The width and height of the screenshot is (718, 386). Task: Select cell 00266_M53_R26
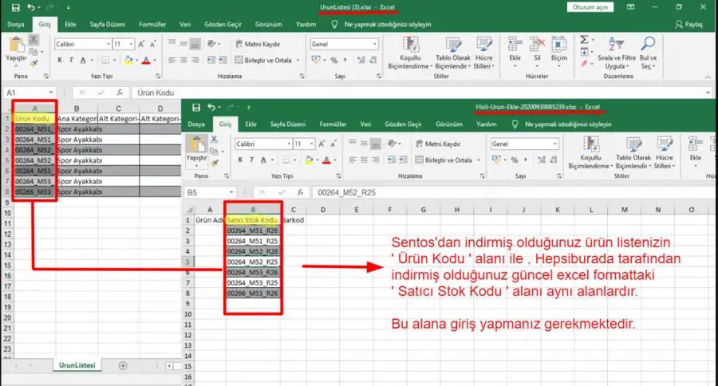coord(253,293)
